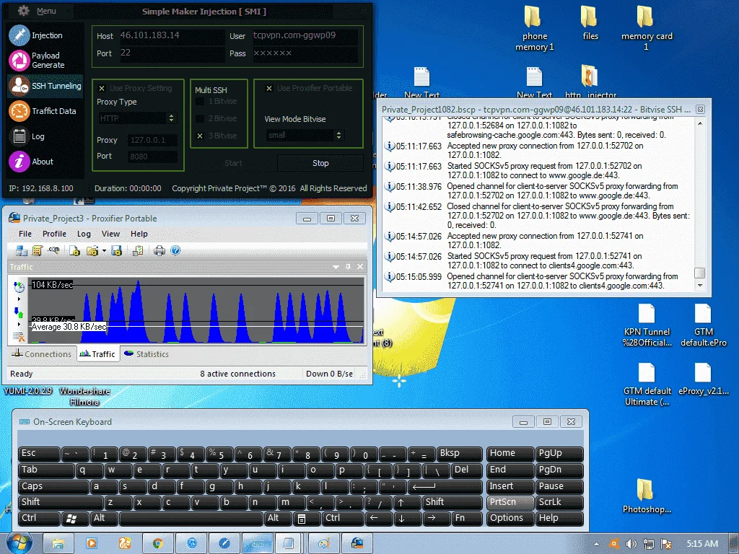Switch to Statistics tab in Proxifier
Screen dimensions: 739x554
click(146, 353)
